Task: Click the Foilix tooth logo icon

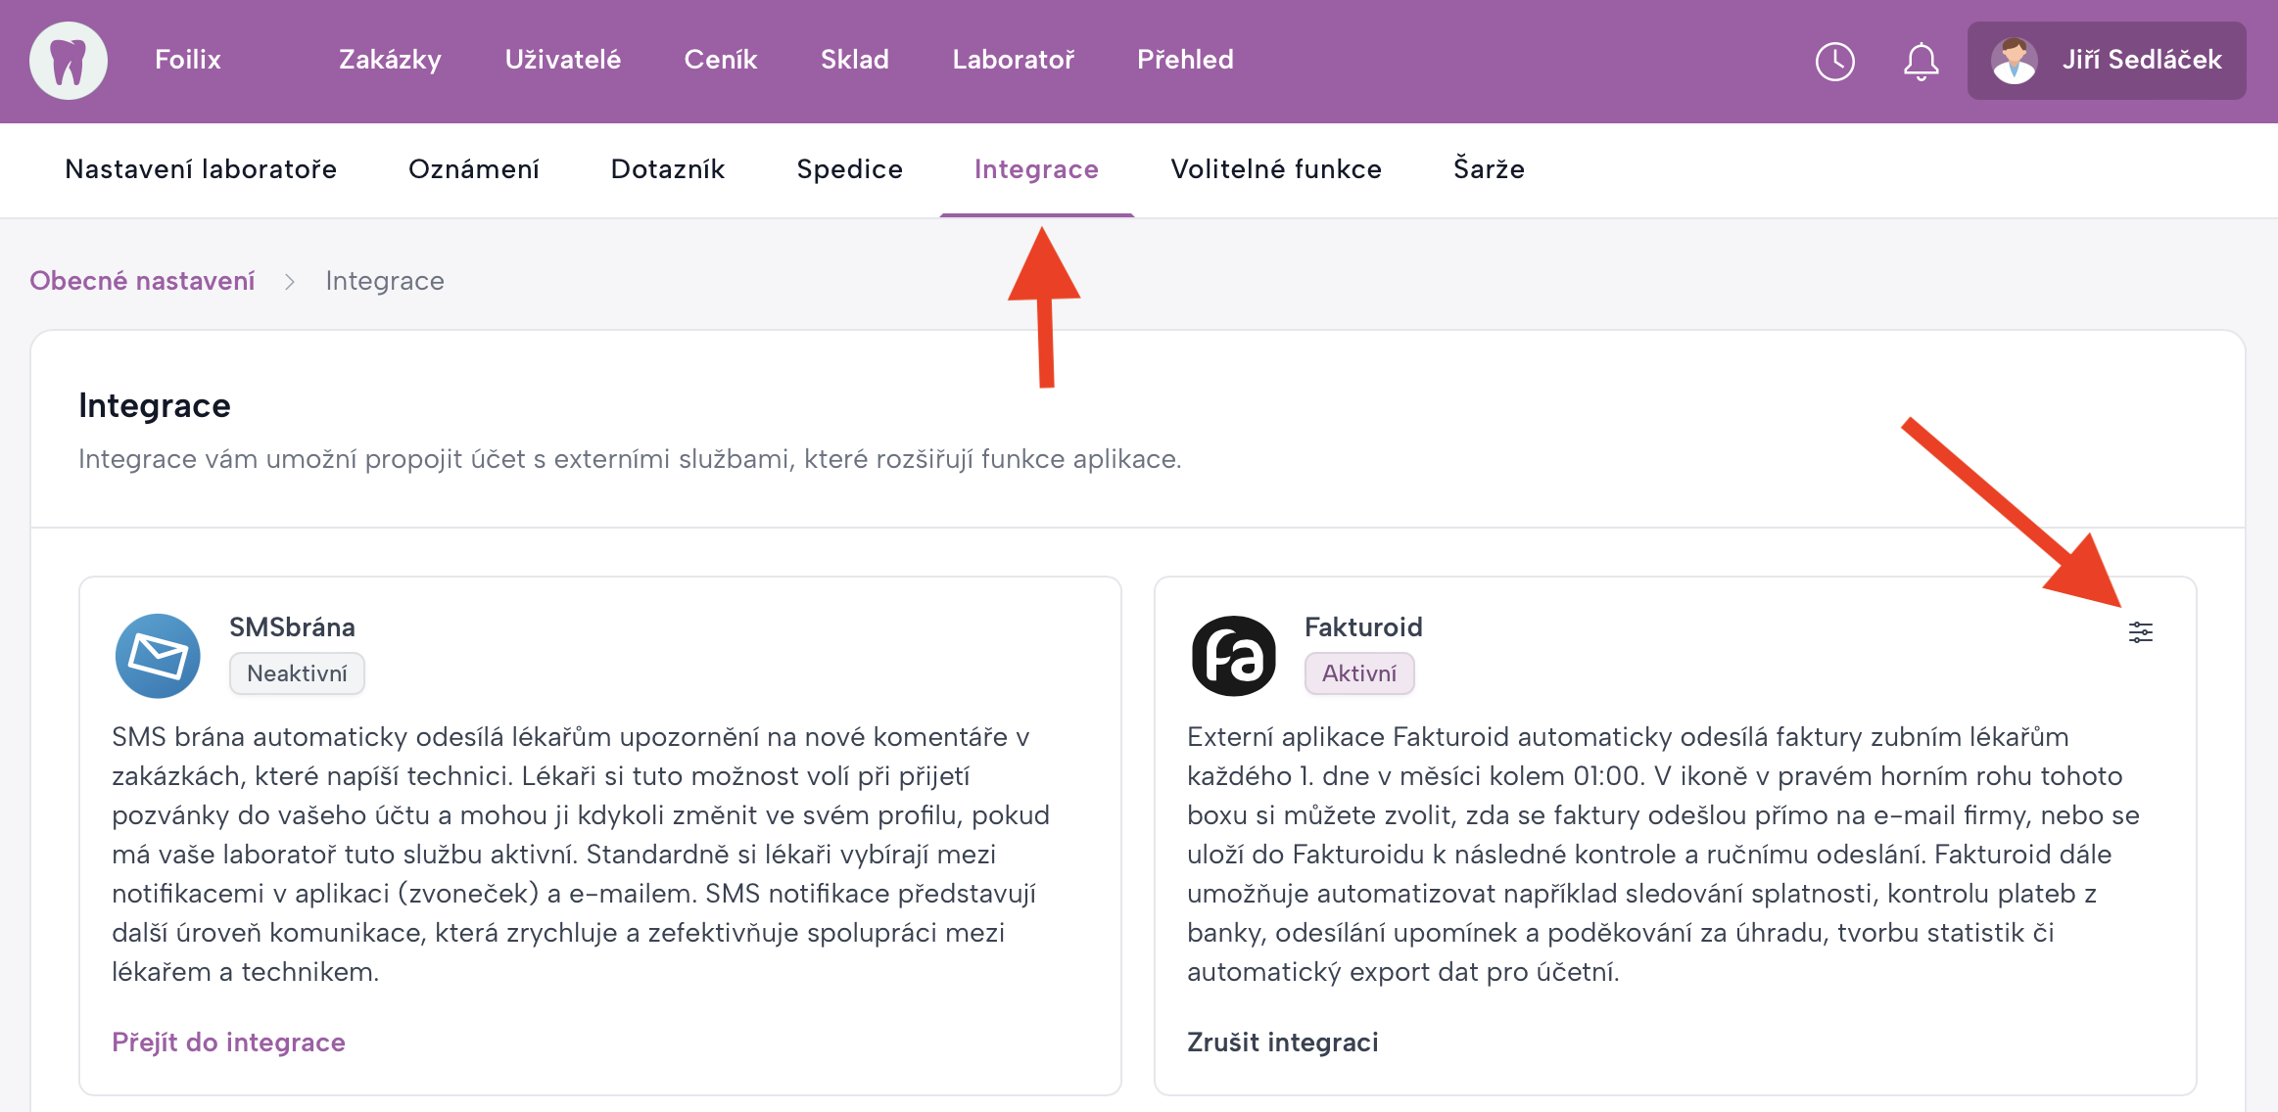Action: click(69, 61)
